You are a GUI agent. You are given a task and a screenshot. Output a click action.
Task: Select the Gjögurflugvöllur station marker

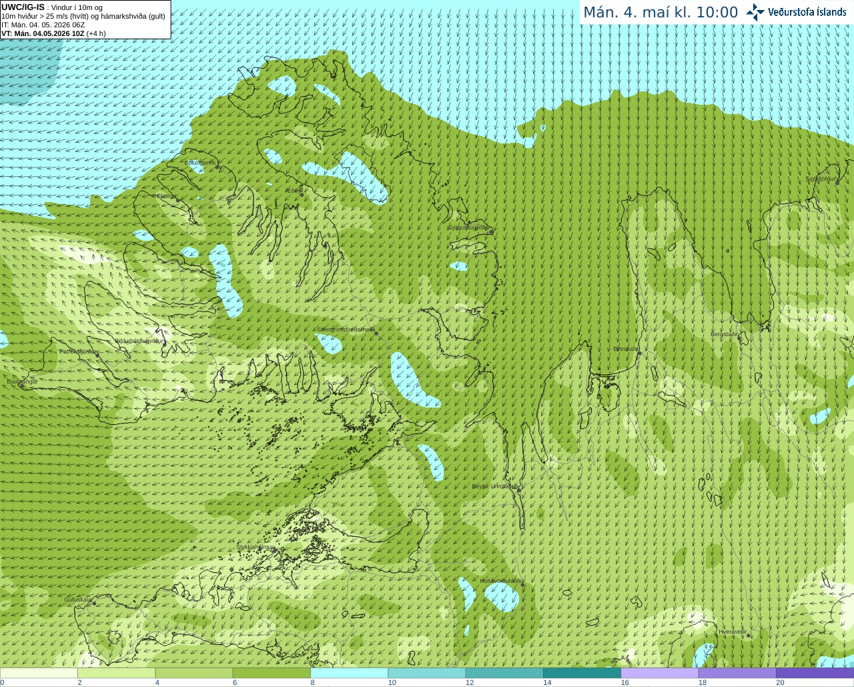pos(491,231)
